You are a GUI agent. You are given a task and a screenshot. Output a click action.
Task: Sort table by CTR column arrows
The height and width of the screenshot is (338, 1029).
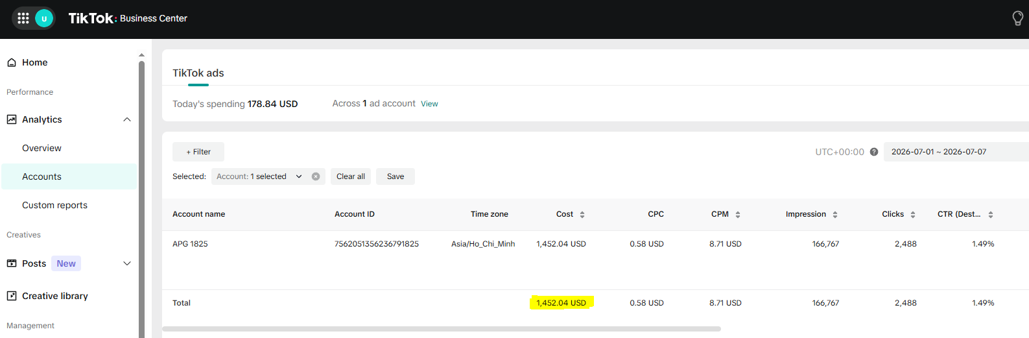point(991,215)
